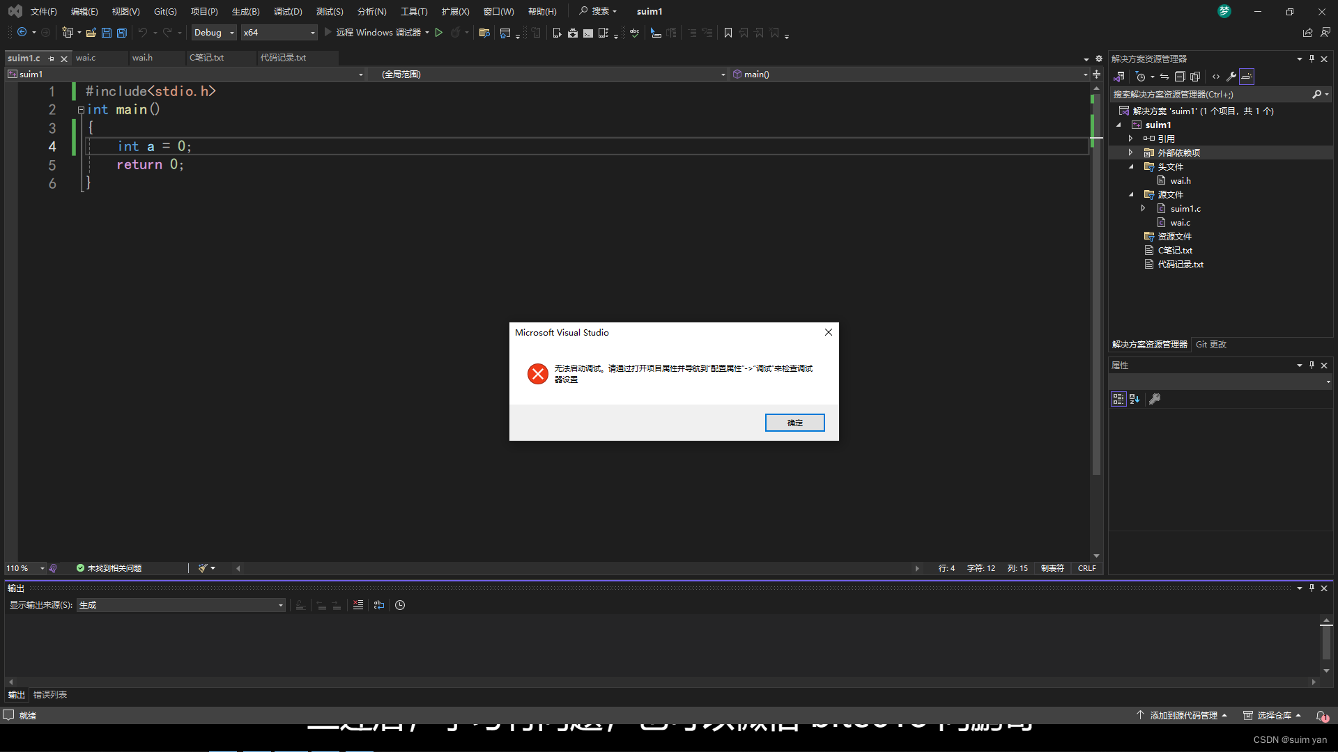Toggle Preview Selected Items button
The image size is (1338, 752).
[1247, 77]
